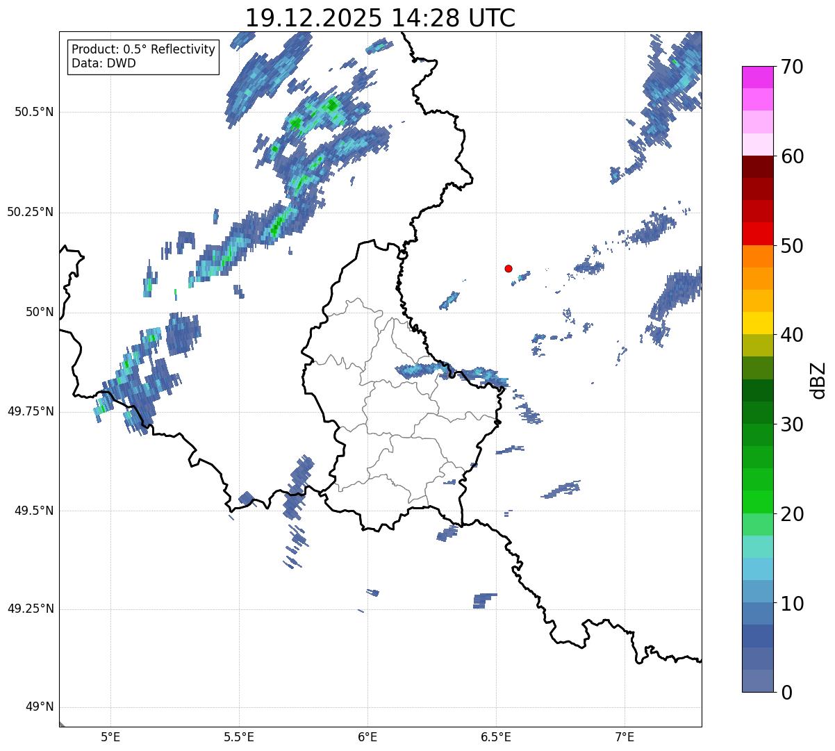Click 'Product: 0.5° Reflectivity' text
The image size is (835, 751).
tap(143, 50)
